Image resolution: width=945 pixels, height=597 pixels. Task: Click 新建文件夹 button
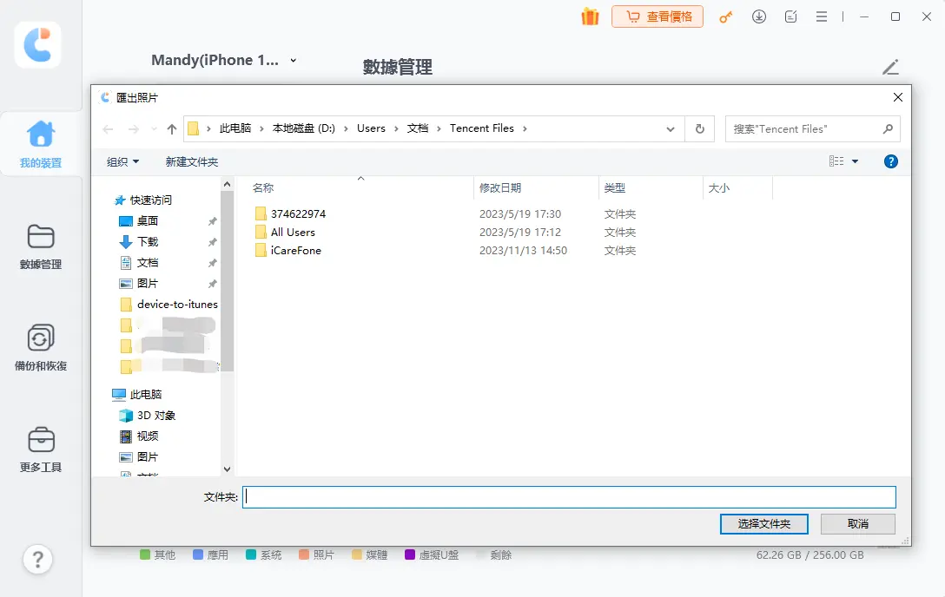pyautogui.click(x=192, y=161)
